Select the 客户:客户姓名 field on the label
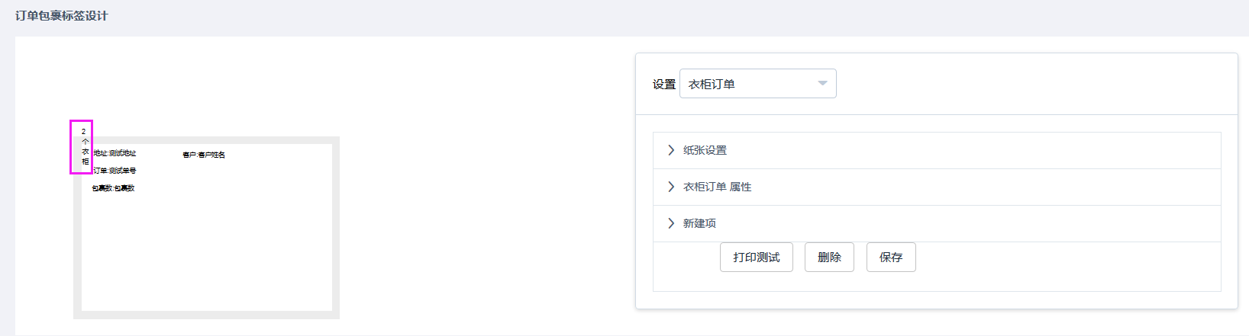 [x=204, y=155]
